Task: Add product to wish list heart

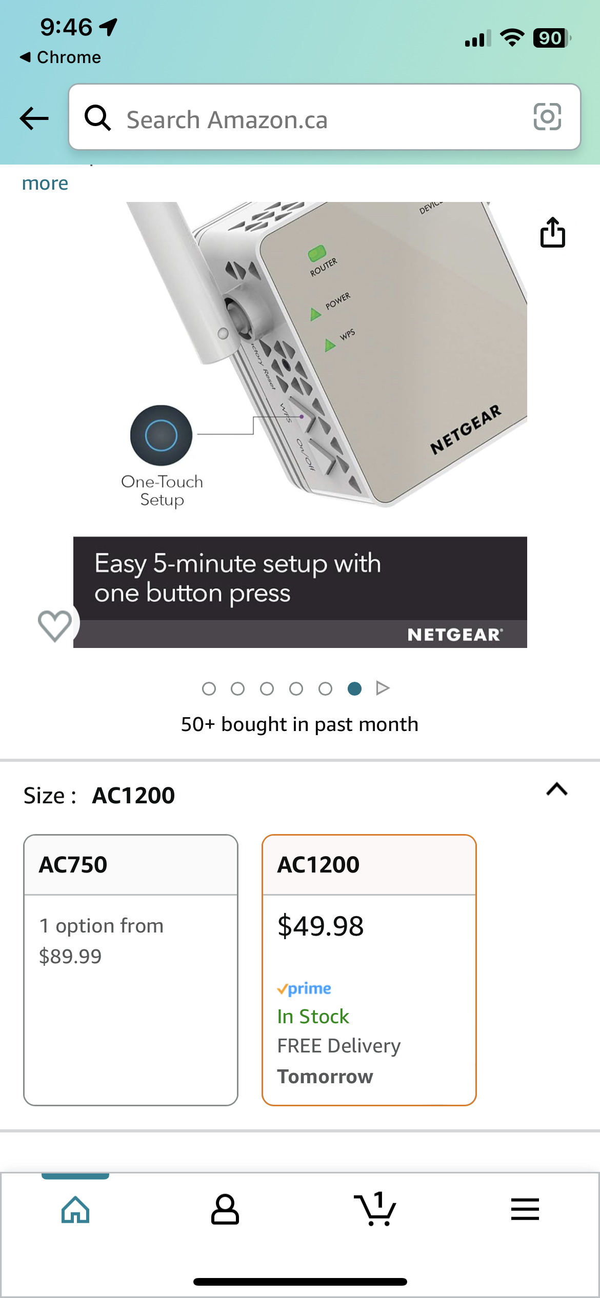Action: pyautogui.click(x=55, y=625)
